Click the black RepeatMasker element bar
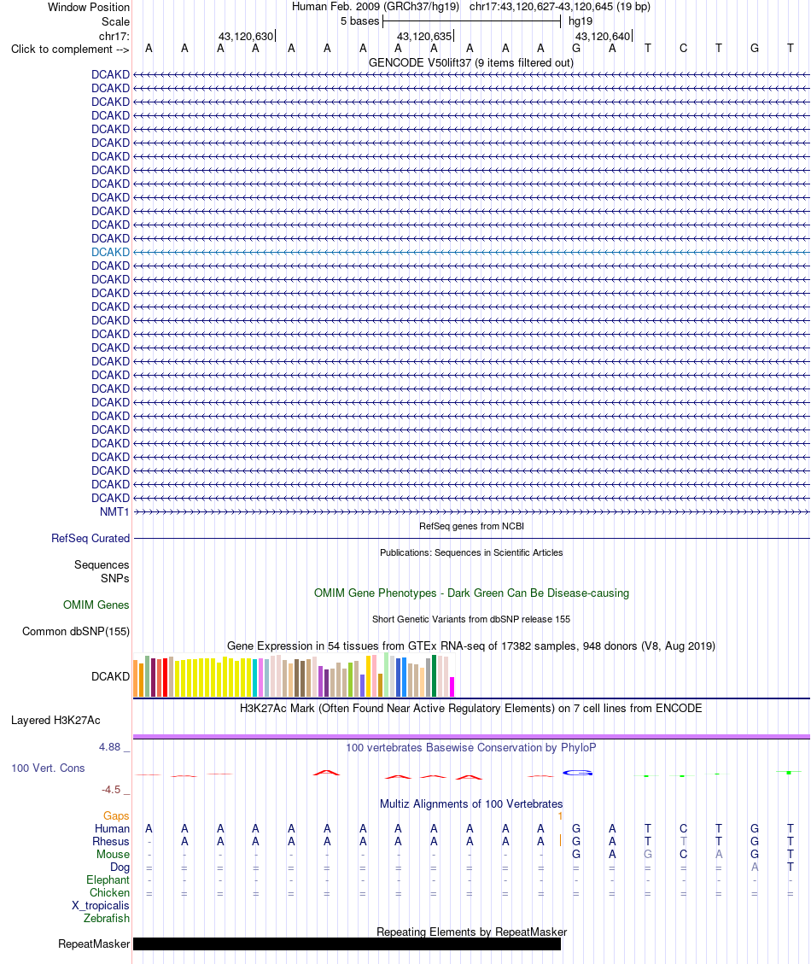The height and width of the screenshot is (964, 811). (x=347, y=944)
